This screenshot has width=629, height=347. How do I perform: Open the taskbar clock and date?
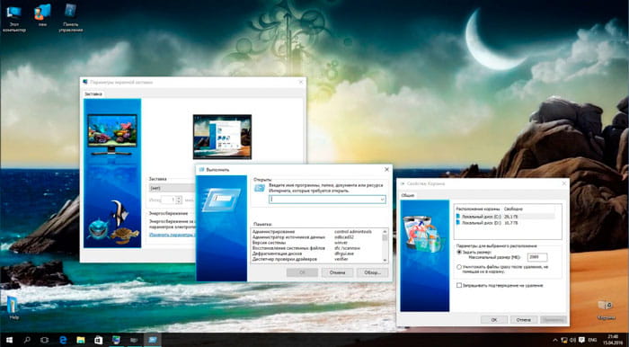coord(613,340)
